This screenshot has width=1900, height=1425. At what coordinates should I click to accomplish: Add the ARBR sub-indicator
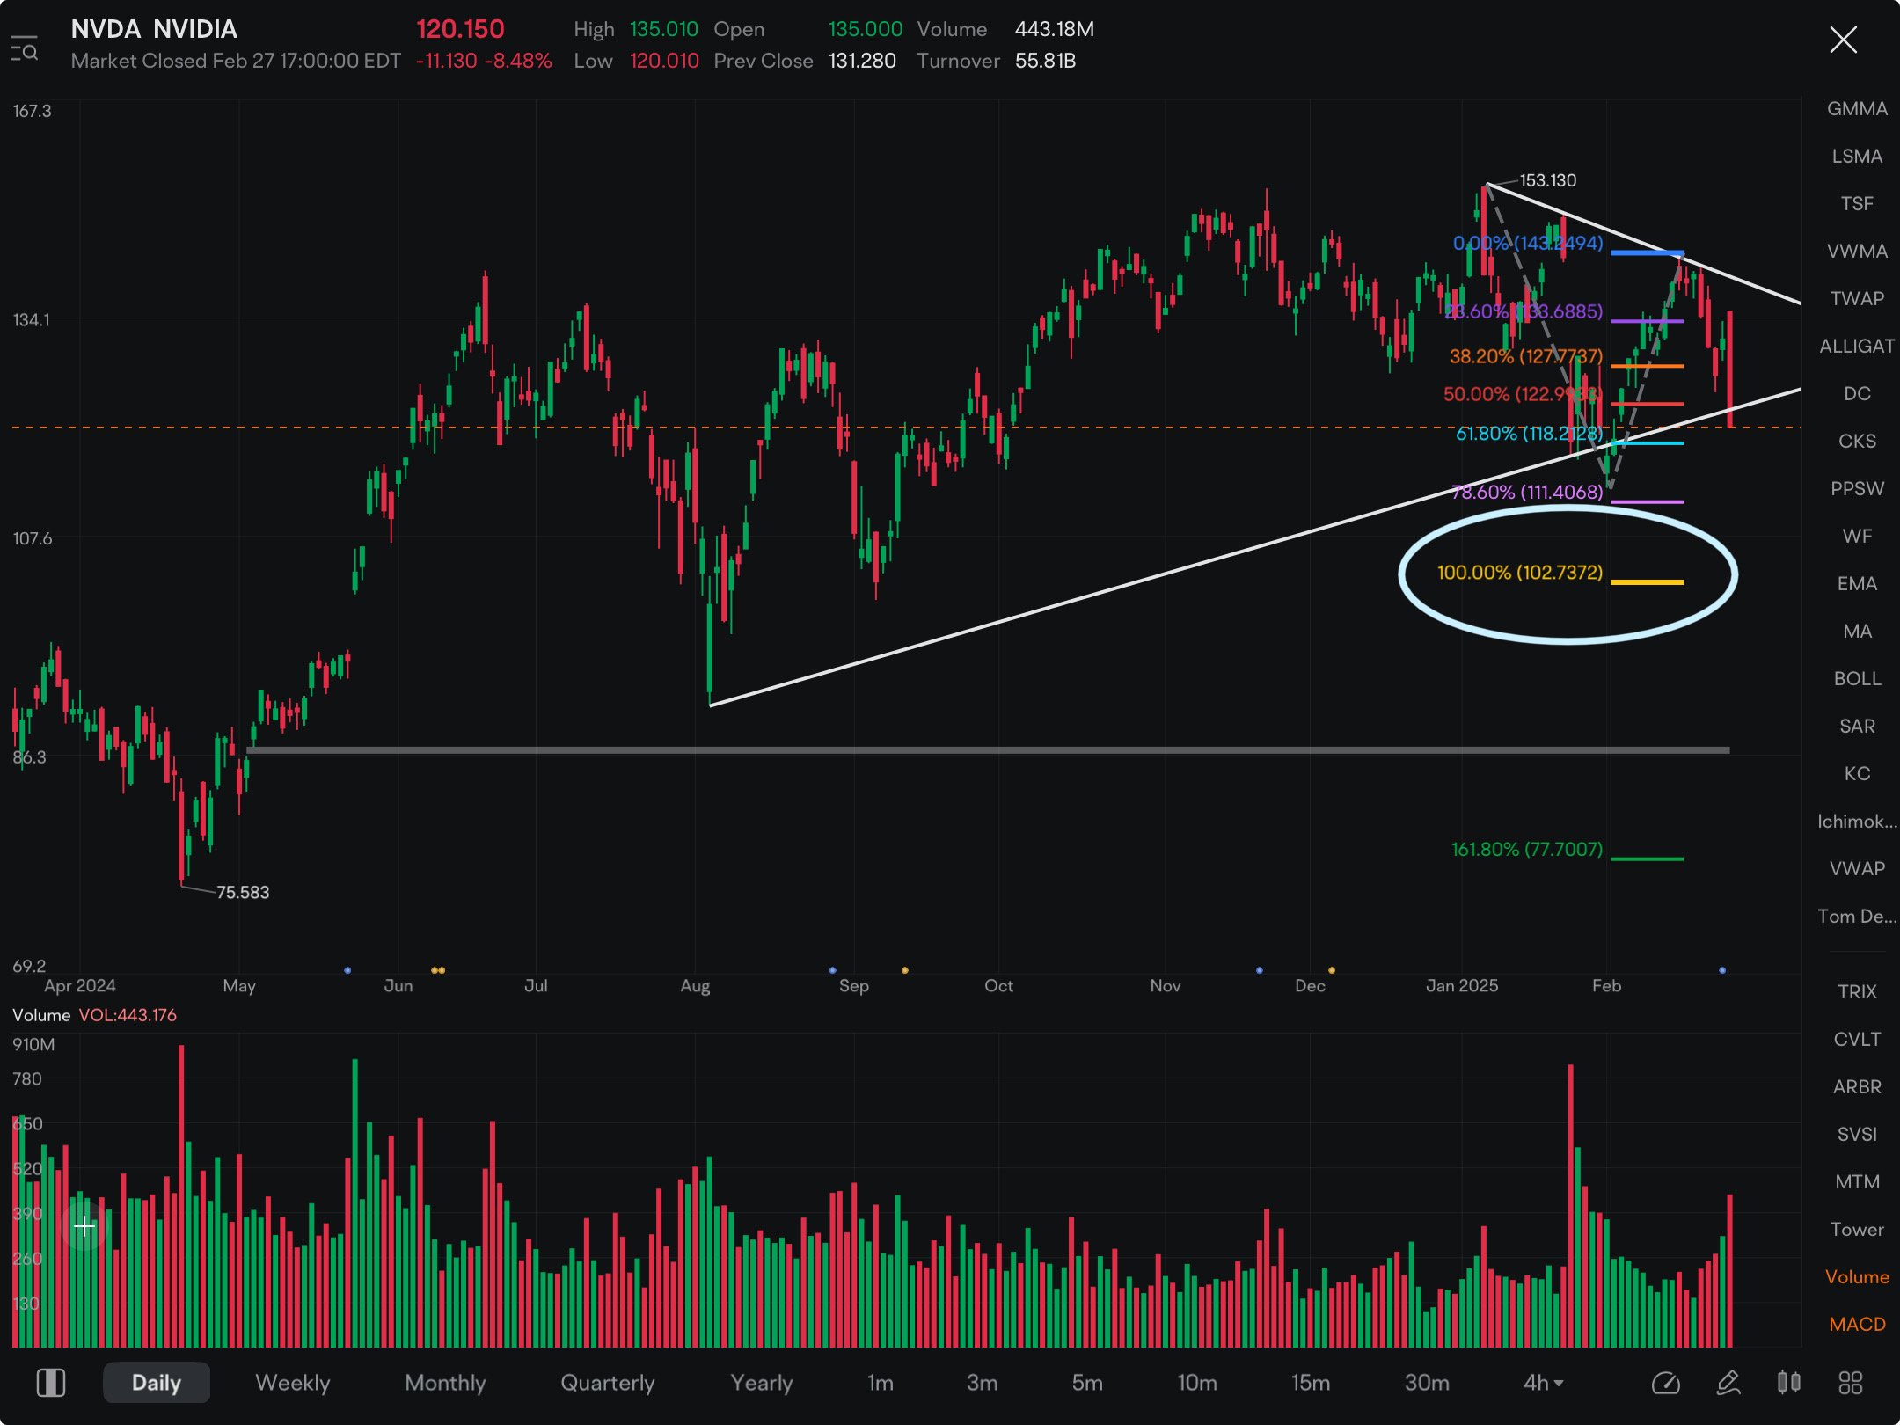[1857, 1087]
